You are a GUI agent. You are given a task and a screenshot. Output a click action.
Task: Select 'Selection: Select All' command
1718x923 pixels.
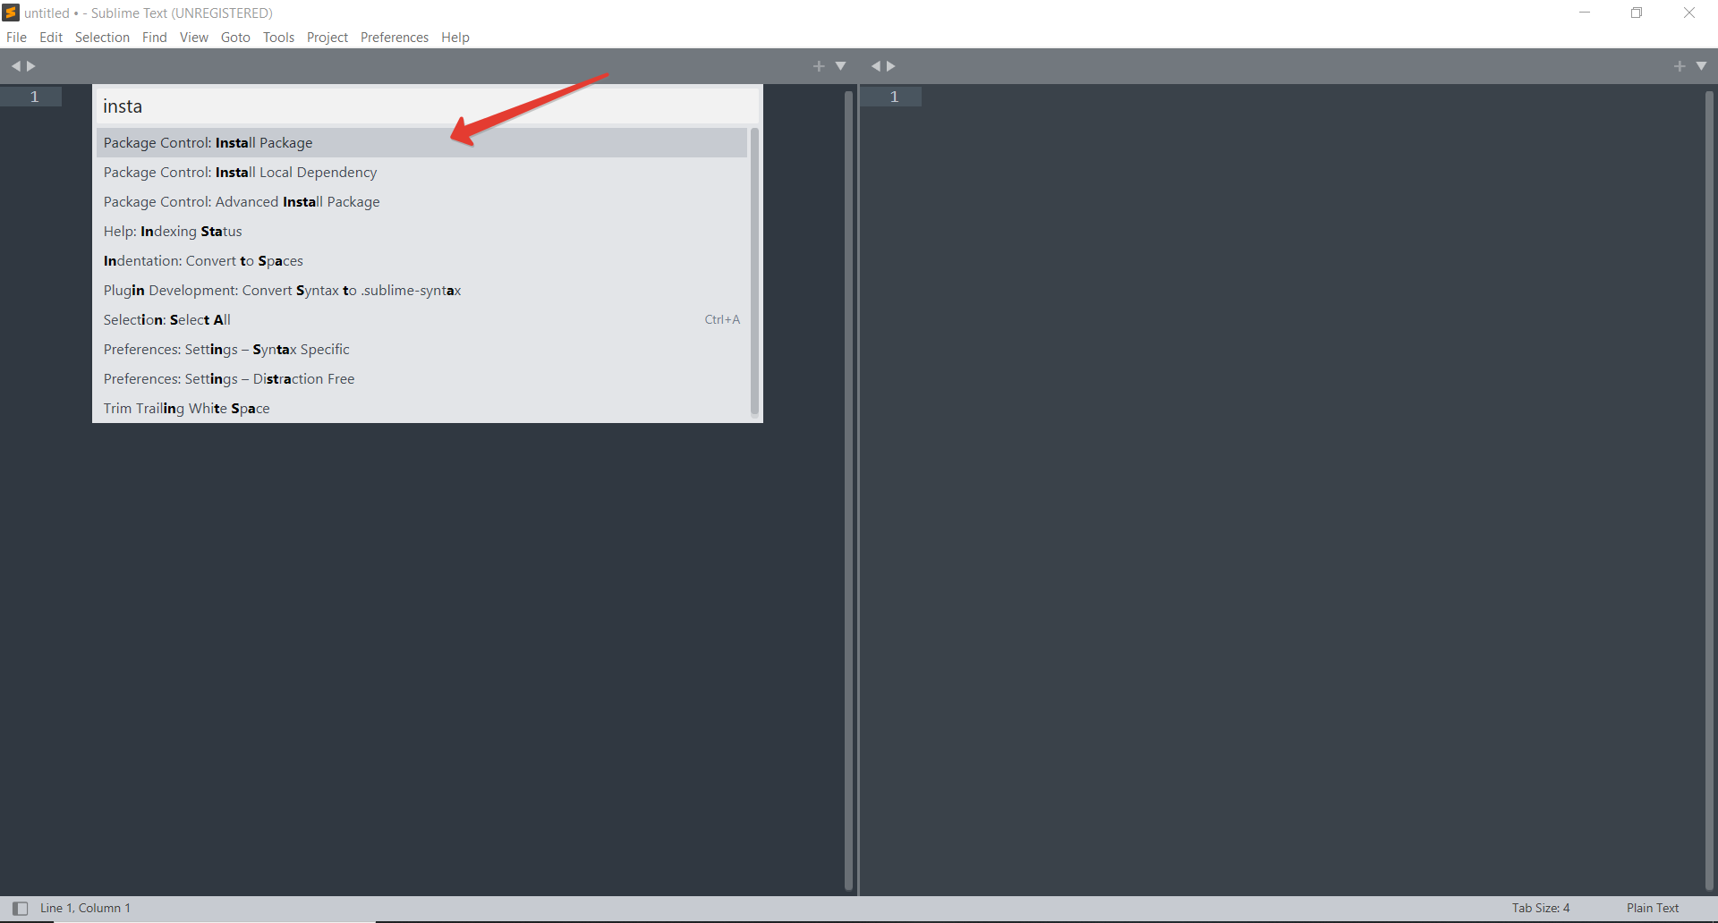click(x=421, y=320)
